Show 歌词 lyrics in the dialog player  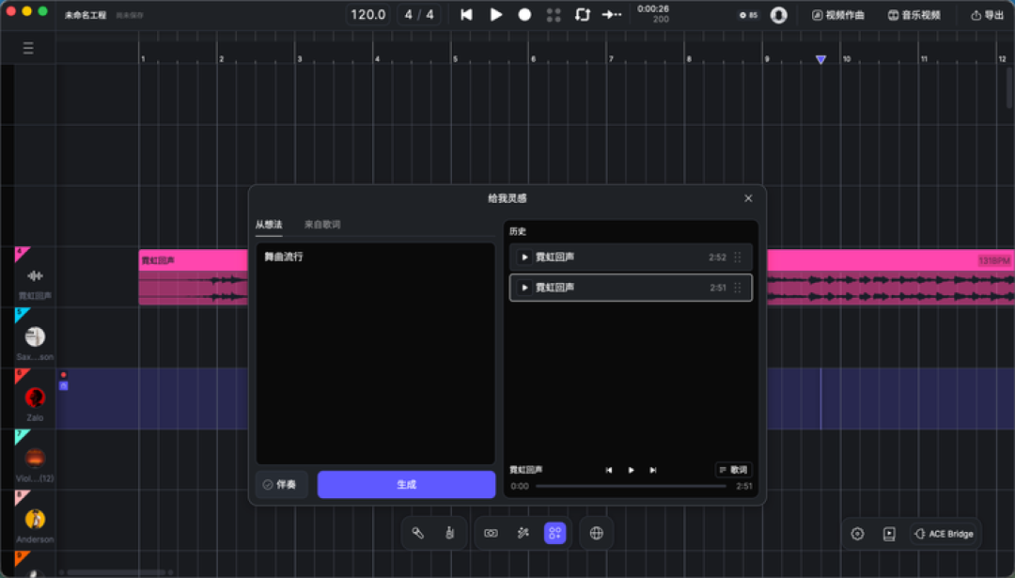click(x=733, y=470)
